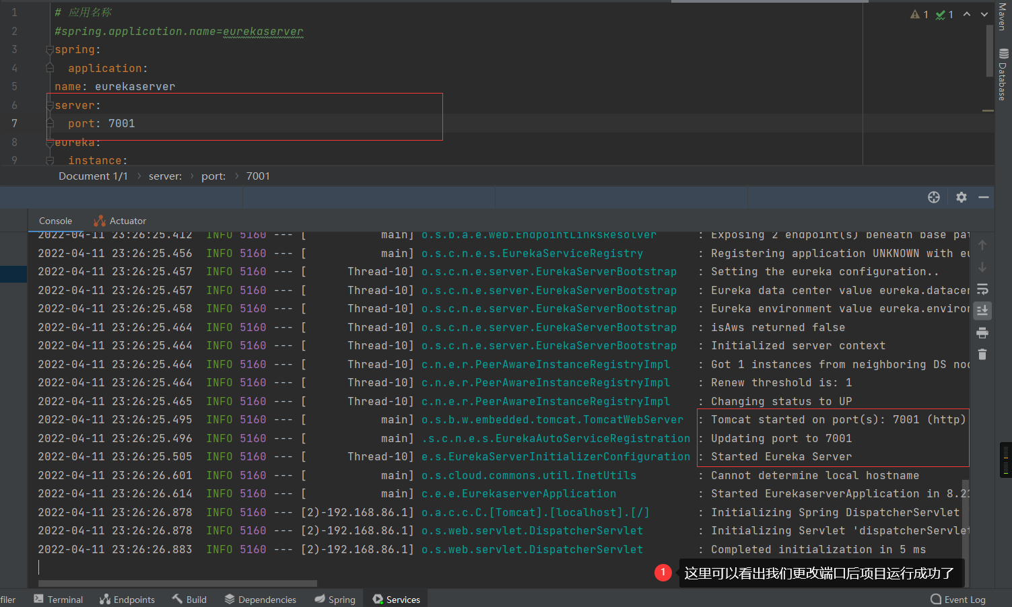Click 'Document 1/1' breadcrumb
This screenshot has height=607, width=1012.
click(93, 176)
